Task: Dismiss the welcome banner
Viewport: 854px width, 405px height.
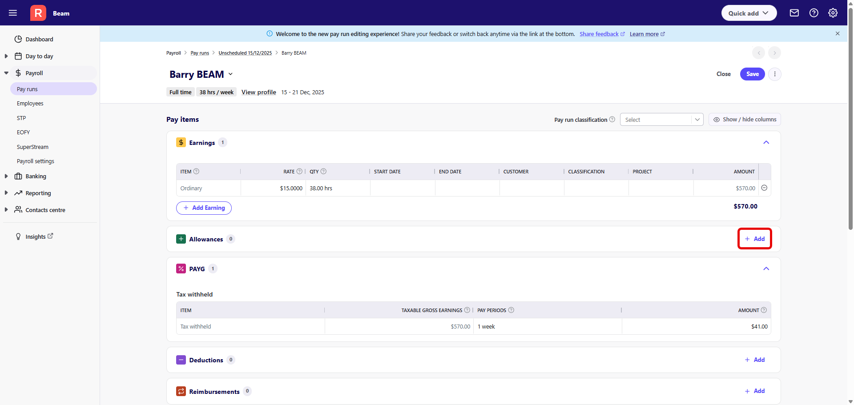Action: click(x=837, y=34)
